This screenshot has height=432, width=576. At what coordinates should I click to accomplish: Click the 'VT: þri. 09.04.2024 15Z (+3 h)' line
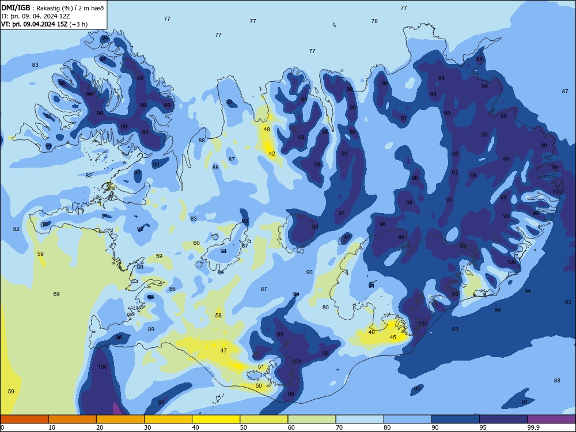44,24
